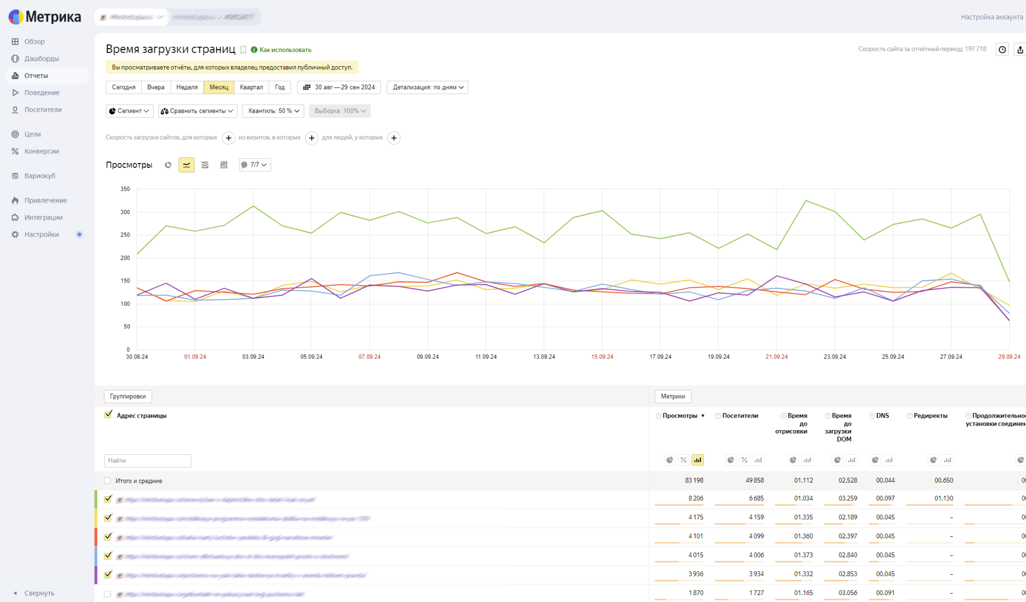Expand Квантиль: 50 % dropdown
This screenshot has width=1026, height=602.
(x=273, y=111)
